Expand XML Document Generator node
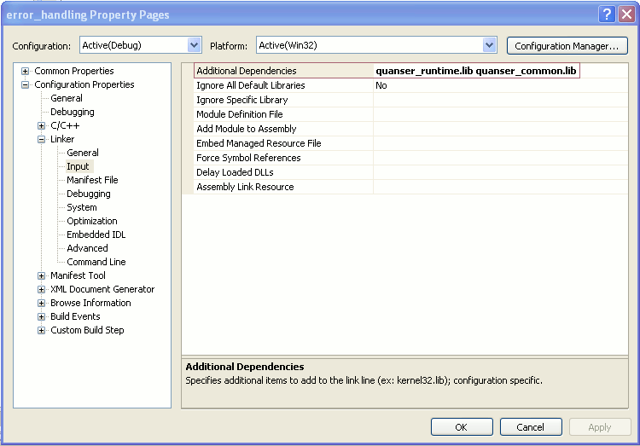The image size is (640, 446). pos(41,289)
